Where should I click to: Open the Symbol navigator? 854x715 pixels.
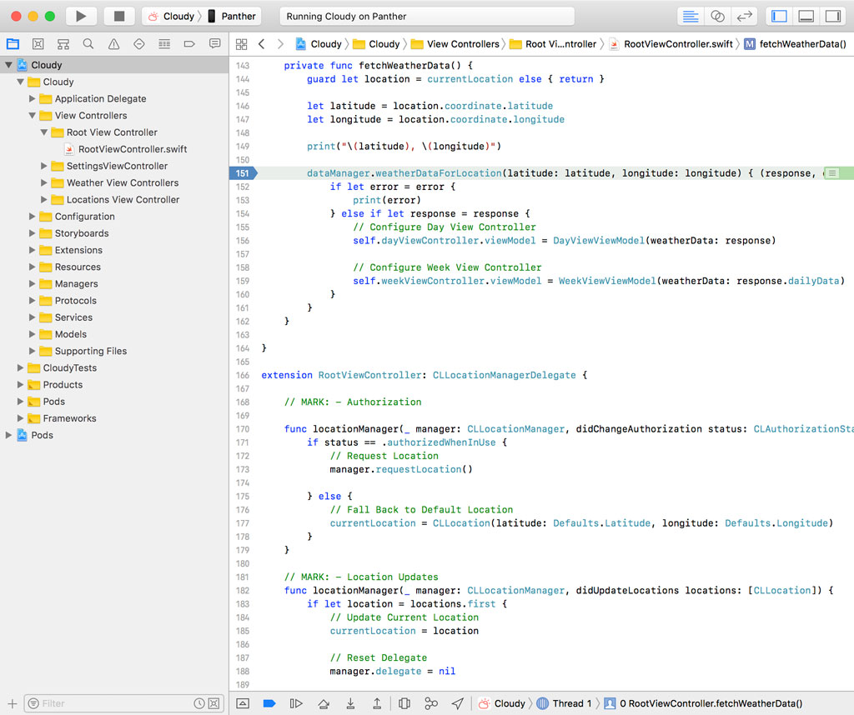[x=63, y=43]
